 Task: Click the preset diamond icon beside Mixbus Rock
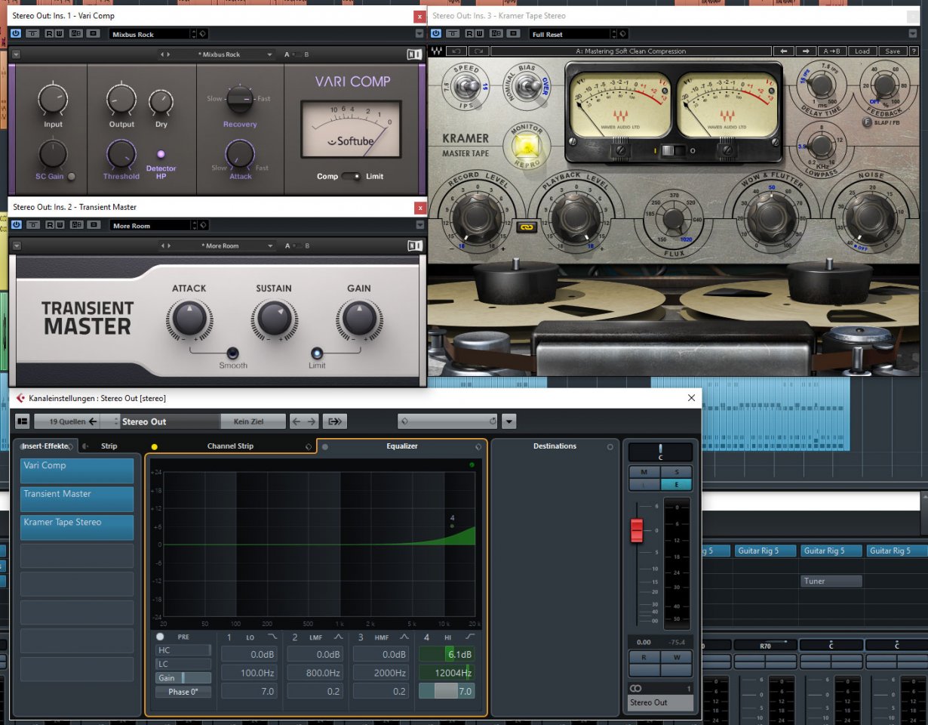[203, 34]
